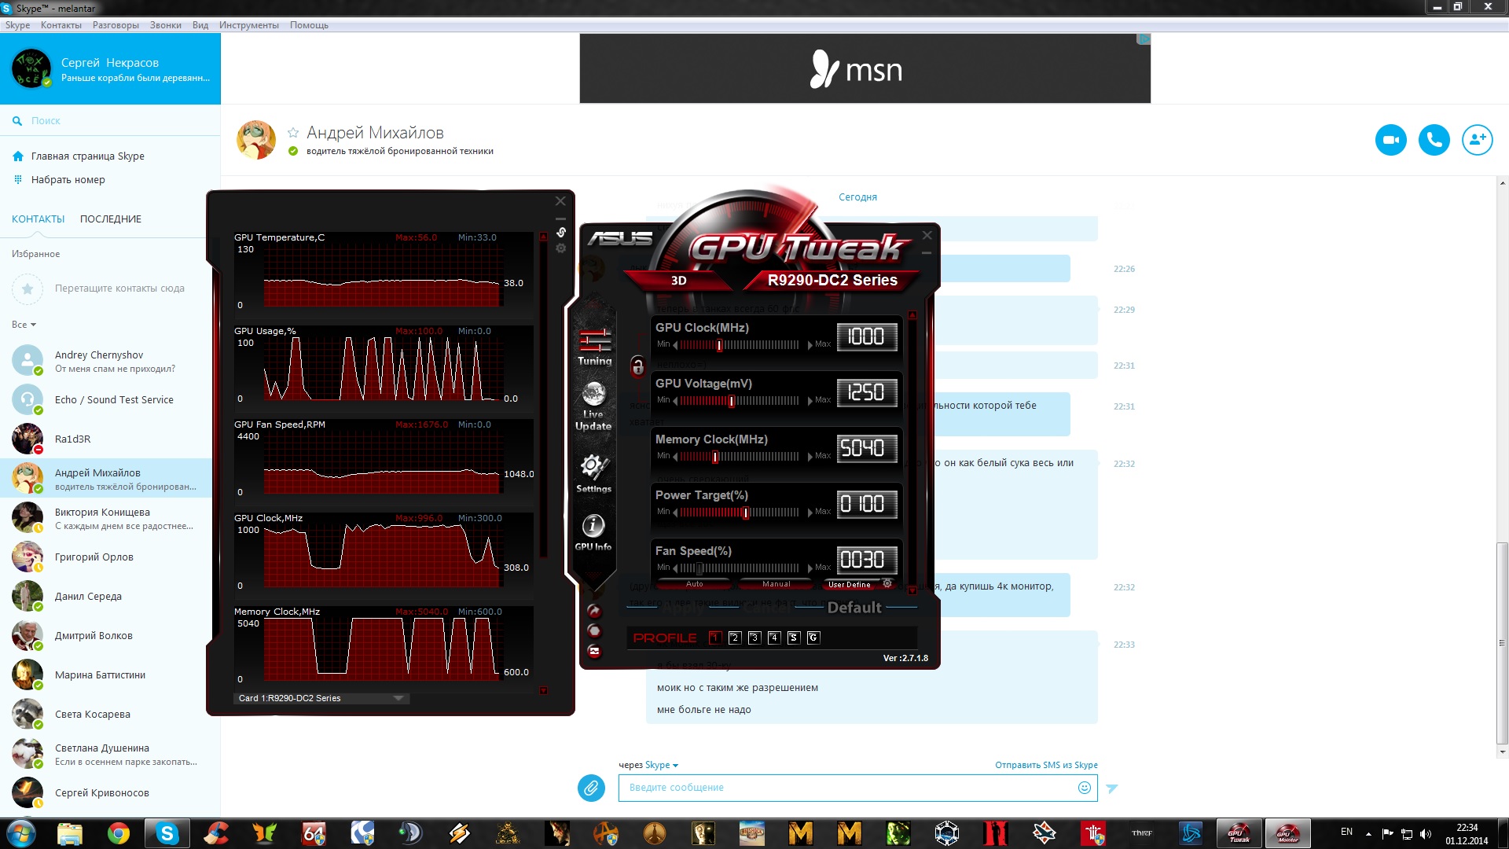This screenshot has width=1509, height=849.
Task: Click the attach file paperclip icon
Action: click(591, 788)
